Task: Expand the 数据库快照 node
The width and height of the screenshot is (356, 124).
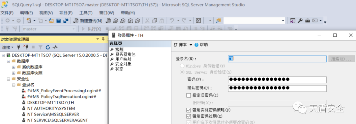Action: (14, 73)
